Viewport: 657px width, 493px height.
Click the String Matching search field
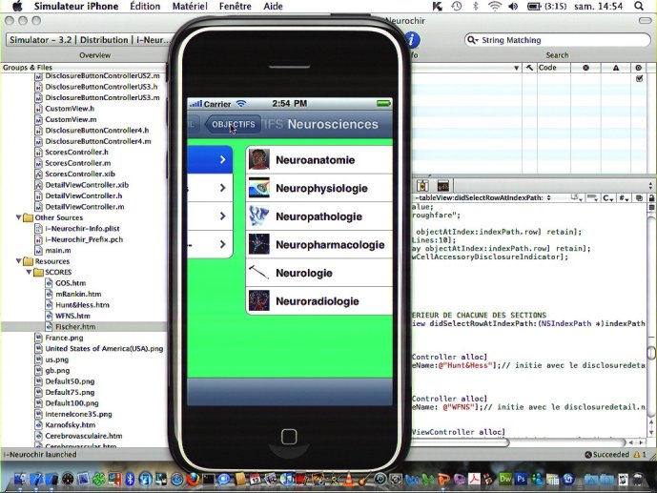tap(558, 40)
